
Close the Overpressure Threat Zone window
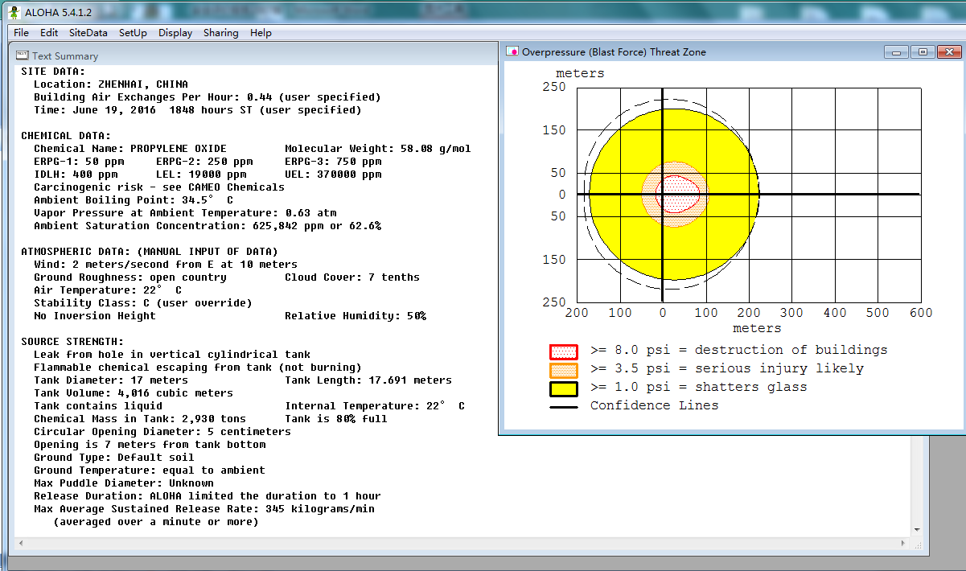(x=948, y=51)
